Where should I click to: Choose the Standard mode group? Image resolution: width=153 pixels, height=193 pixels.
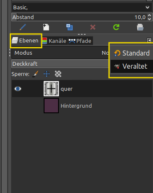[132, 53]
